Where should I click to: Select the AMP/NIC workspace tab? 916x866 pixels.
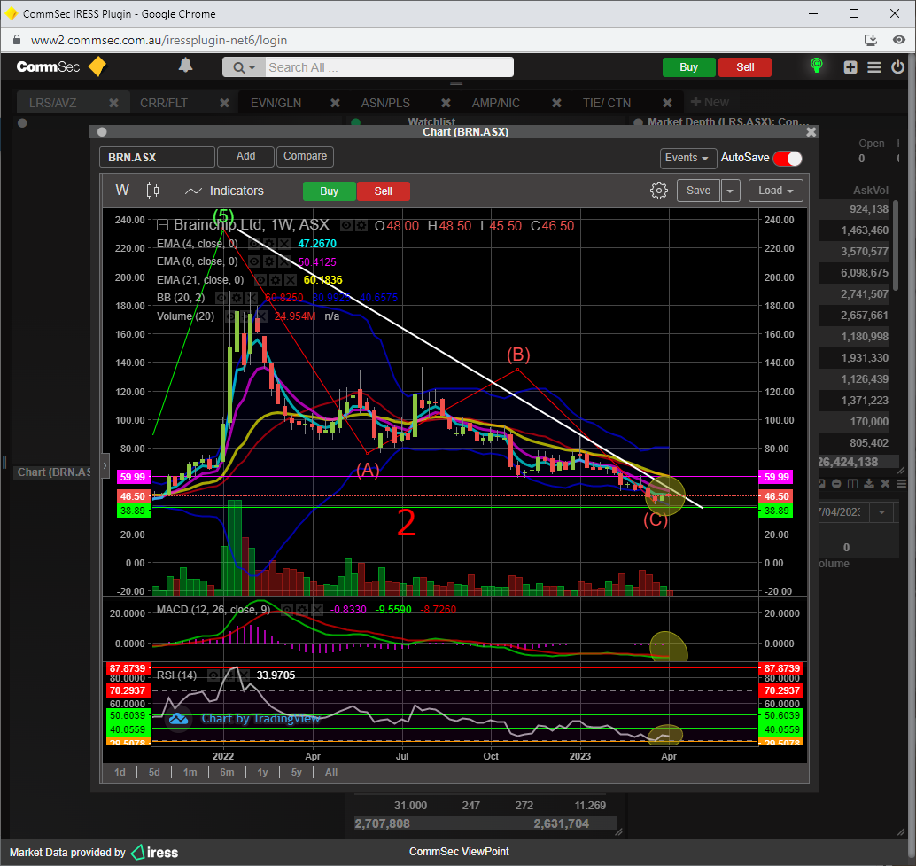(x=496, y=103)
